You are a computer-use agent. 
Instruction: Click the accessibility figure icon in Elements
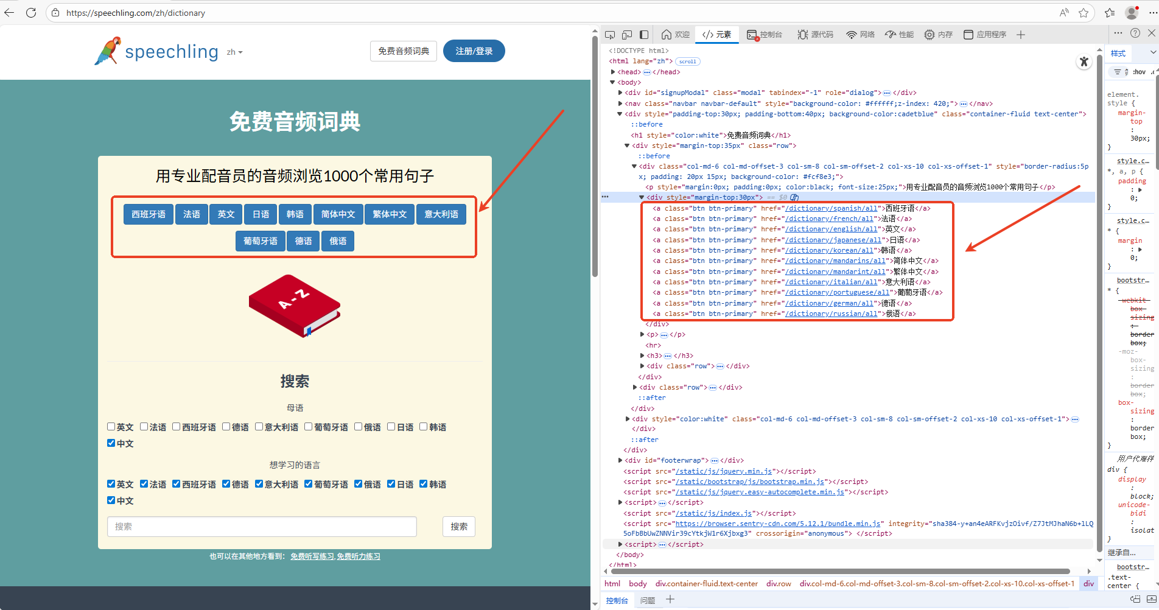coord(1084,61)
